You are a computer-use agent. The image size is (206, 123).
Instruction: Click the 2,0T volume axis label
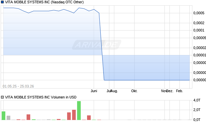(x=197, y=110)
